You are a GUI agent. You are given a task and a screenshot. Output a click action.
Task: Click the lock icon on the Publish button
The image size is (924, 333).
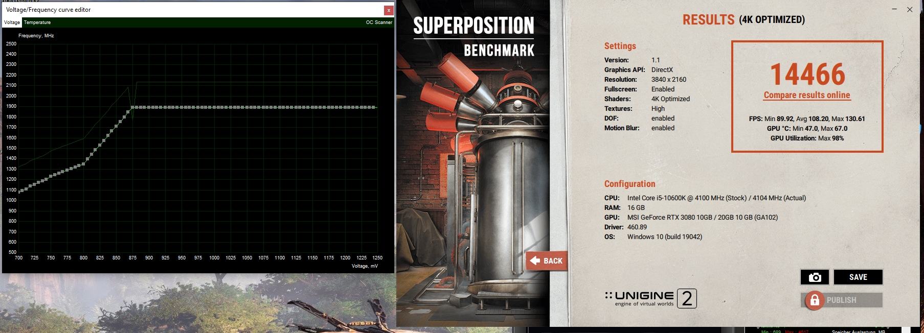point(815,300)
